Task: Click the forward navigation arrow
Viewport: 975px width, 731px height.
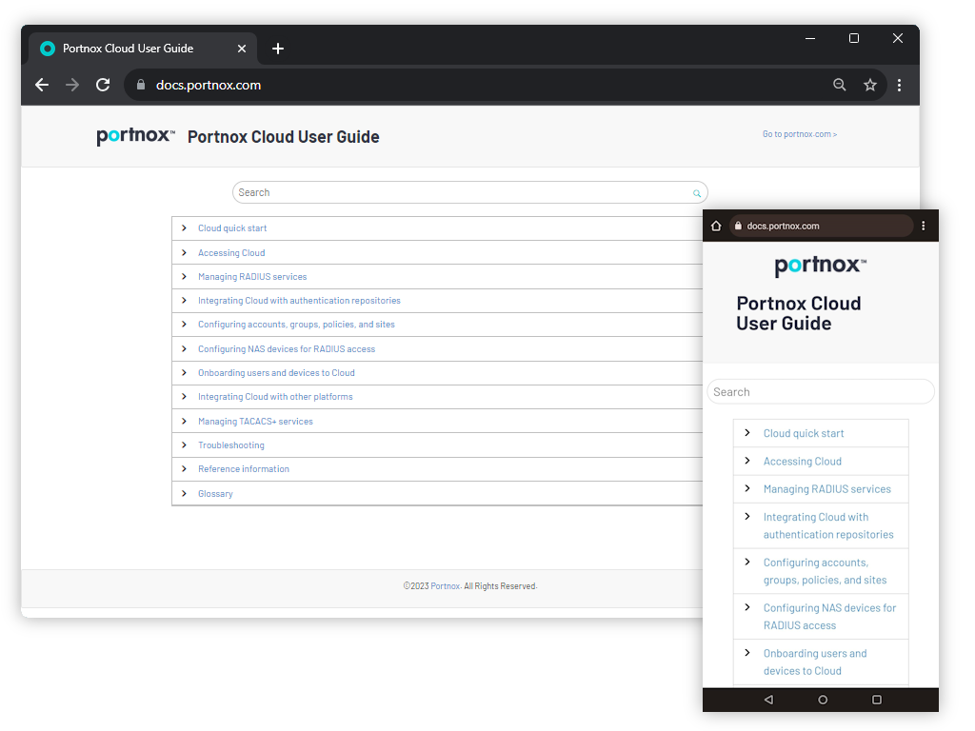Action: (x=71, y=85)
